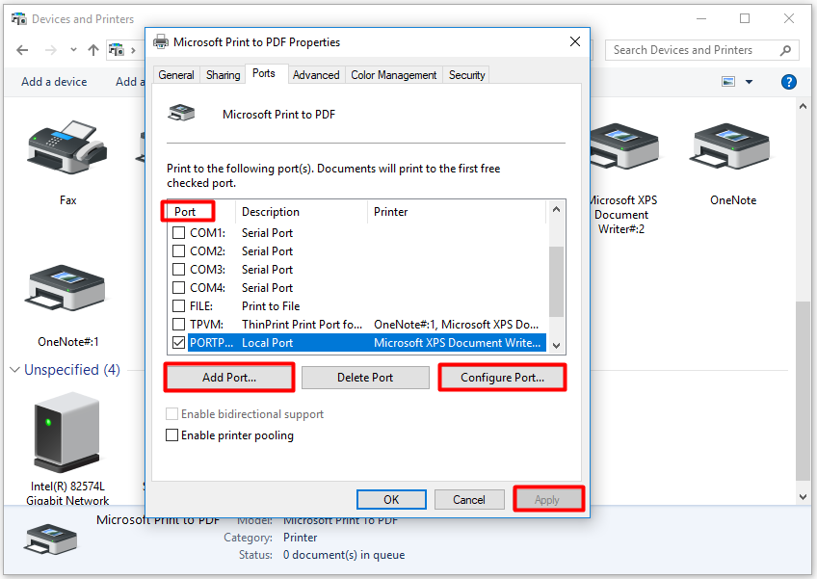817x579 pixels.
Task: Open the recent locations dropdown arrow
Action: [x=73, y=50]
